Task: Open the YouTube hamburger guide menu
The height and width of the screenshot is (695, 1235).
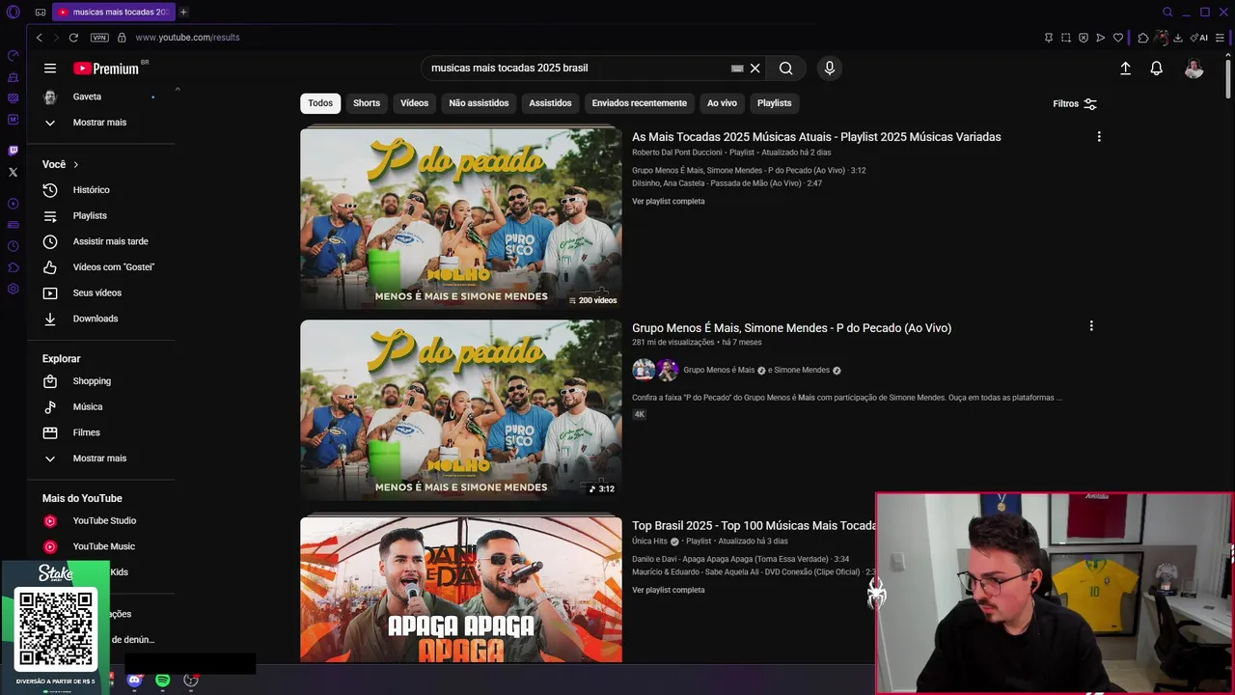Action: pos(50,69)
